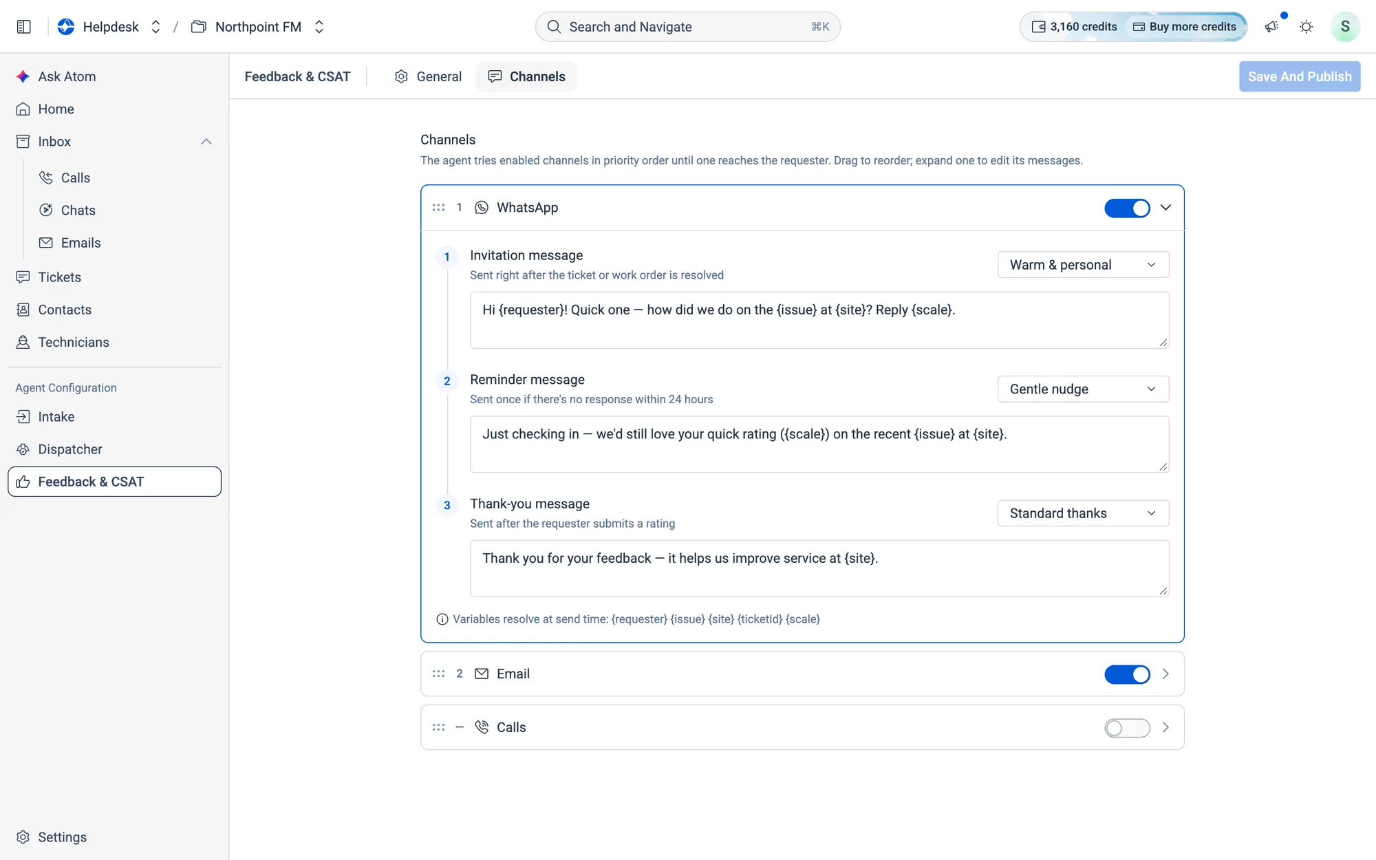
Task: Open the user avatar S
Action: [1345, 27]
